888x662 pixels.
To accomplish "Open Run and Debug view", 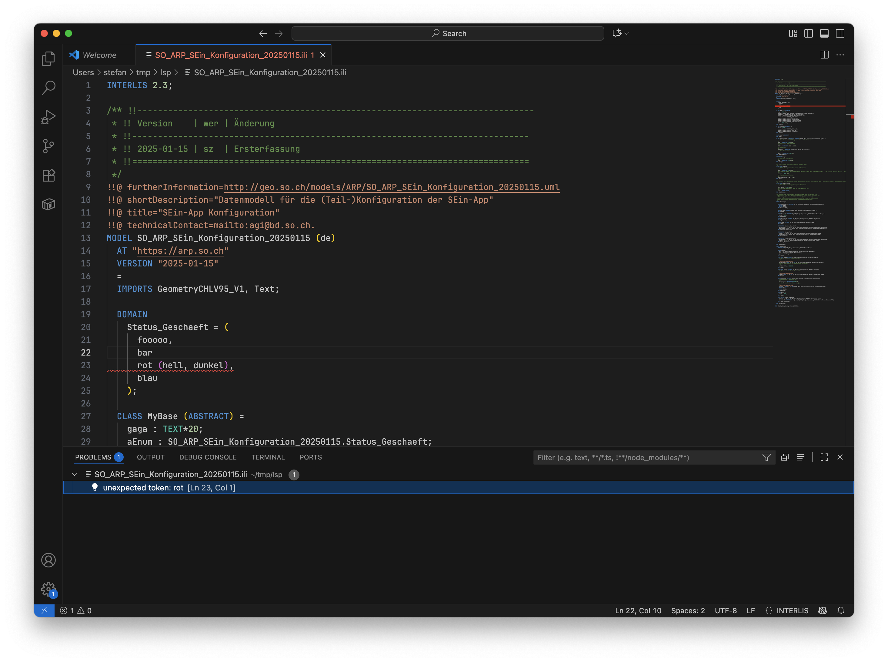I will pyautogui.click(x=48, y=117).
